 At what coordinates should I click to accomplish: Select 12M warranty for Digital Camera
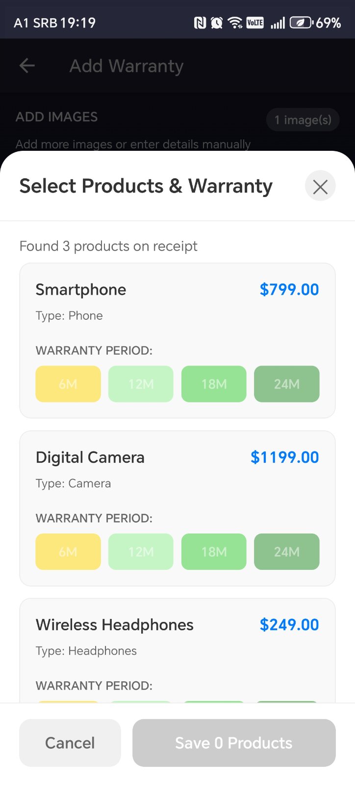point(141,552)
